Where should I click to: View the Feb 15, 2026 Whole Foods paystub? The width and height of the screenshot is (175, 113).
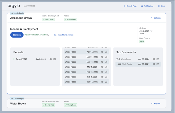coord(102,72)
